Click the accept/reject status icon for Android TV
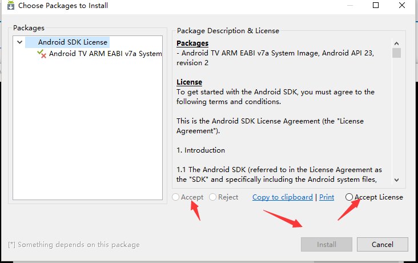The image size is (418, 263). pos(42,54)
